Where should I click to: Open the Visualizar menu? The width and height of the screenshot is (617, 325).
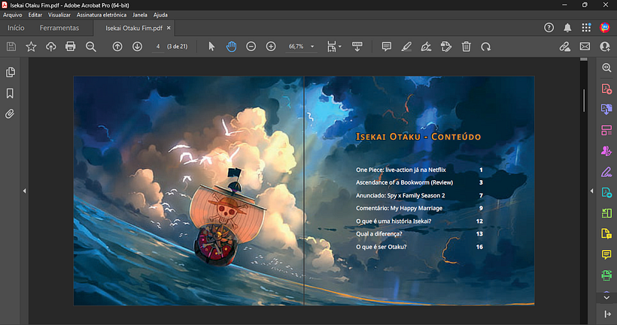(59, 15)
